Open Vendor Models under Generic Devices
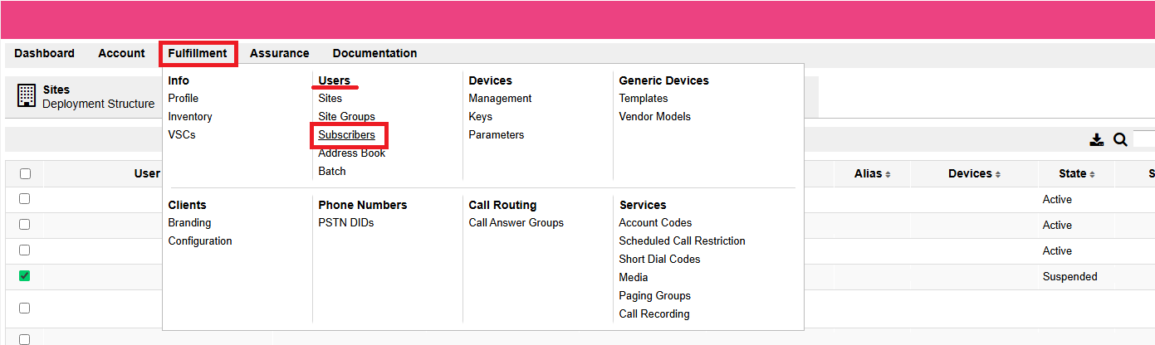This screenshot has height=345, width=1155. pos(654,116)
